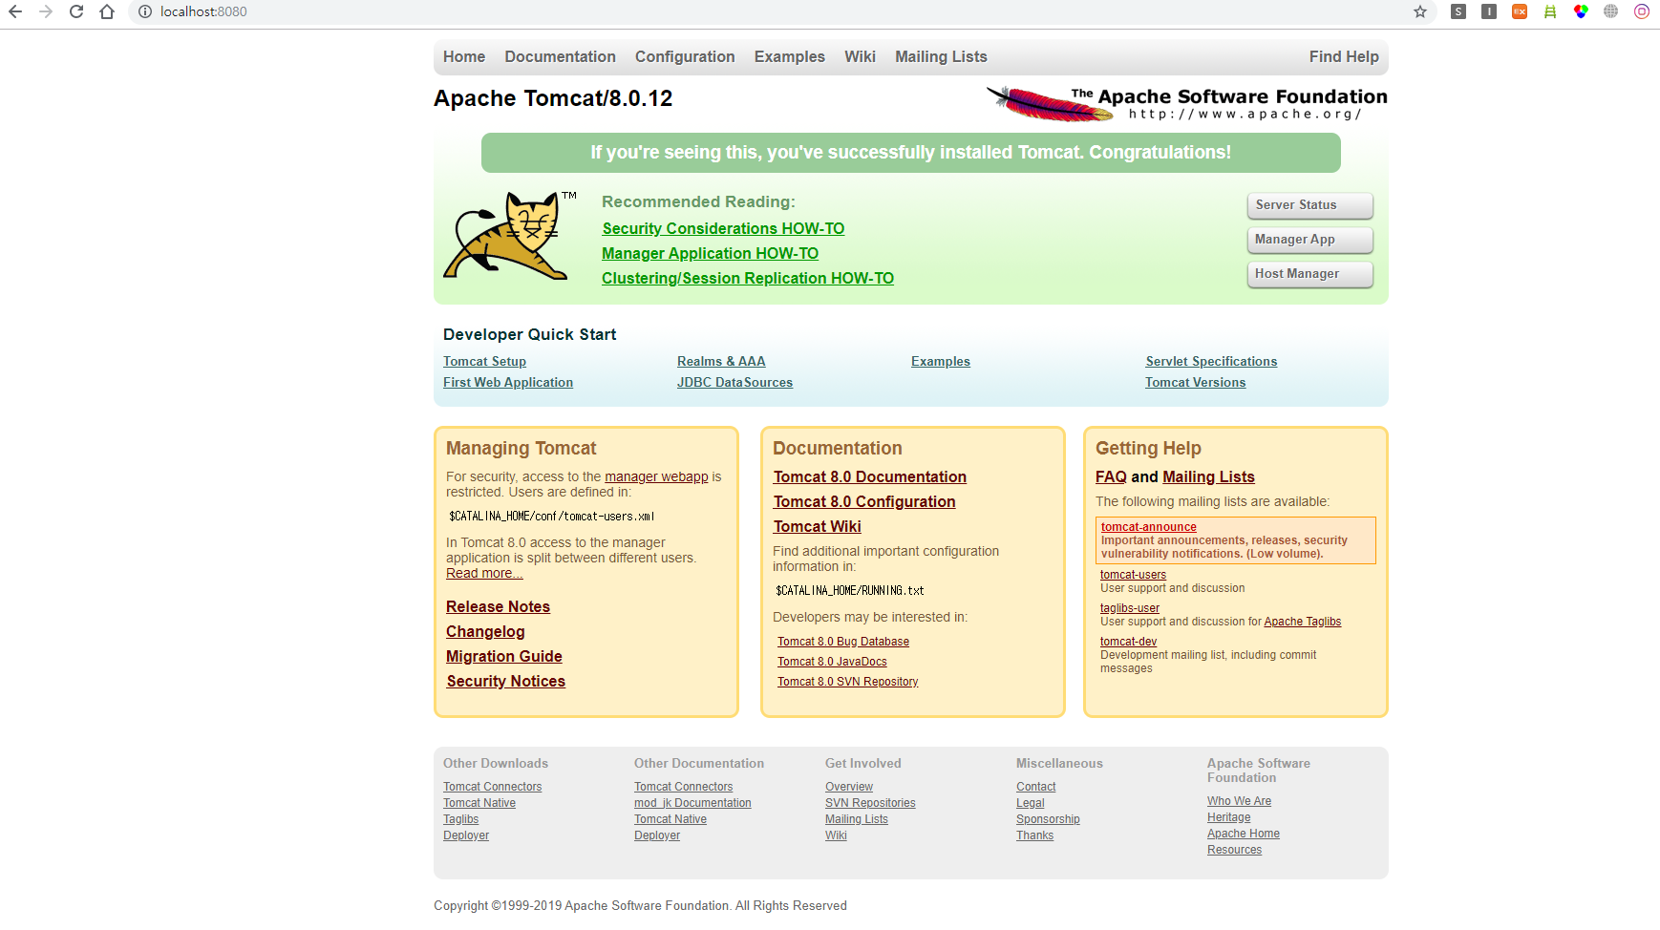1660x930 pixels.
Task: Open the Apache Home footer link
Action: point(1244,834)
